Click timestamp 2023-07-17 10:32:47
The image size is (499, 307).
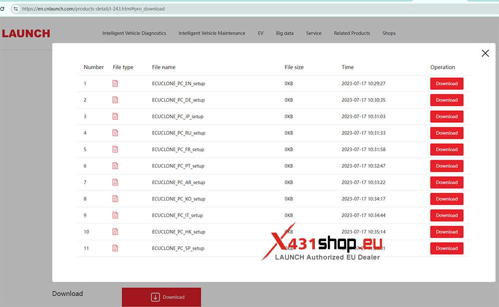pyautogui.click(x=363, y=166)
